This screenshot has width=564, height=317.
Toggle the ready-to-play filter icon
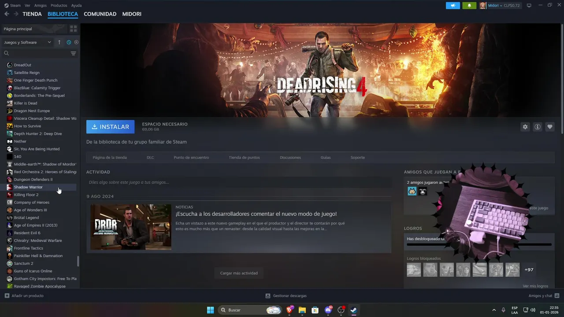point(76,42)
